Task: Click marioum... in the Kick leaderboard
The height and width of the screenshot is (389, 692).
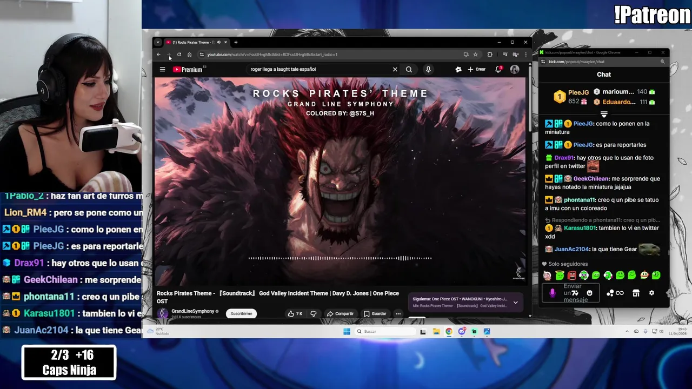Action: click(618, 92)
